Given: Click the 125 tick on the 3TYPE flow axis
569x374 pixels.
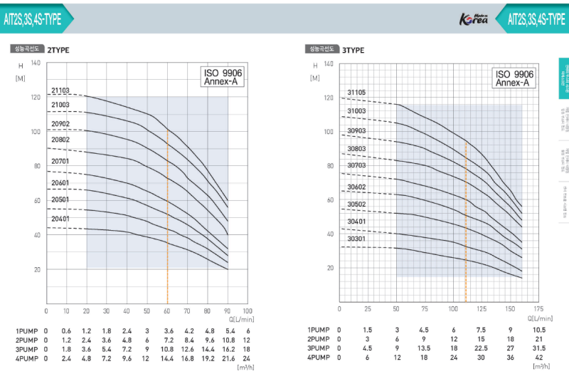Looking at the screenshot, I should click(x=482, y=309).
